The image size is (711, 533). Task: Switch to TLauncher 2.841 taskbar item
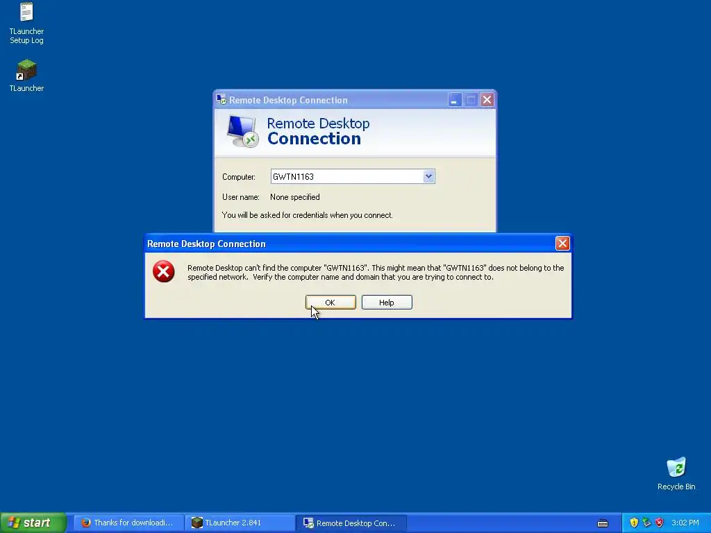coord(240,523)
